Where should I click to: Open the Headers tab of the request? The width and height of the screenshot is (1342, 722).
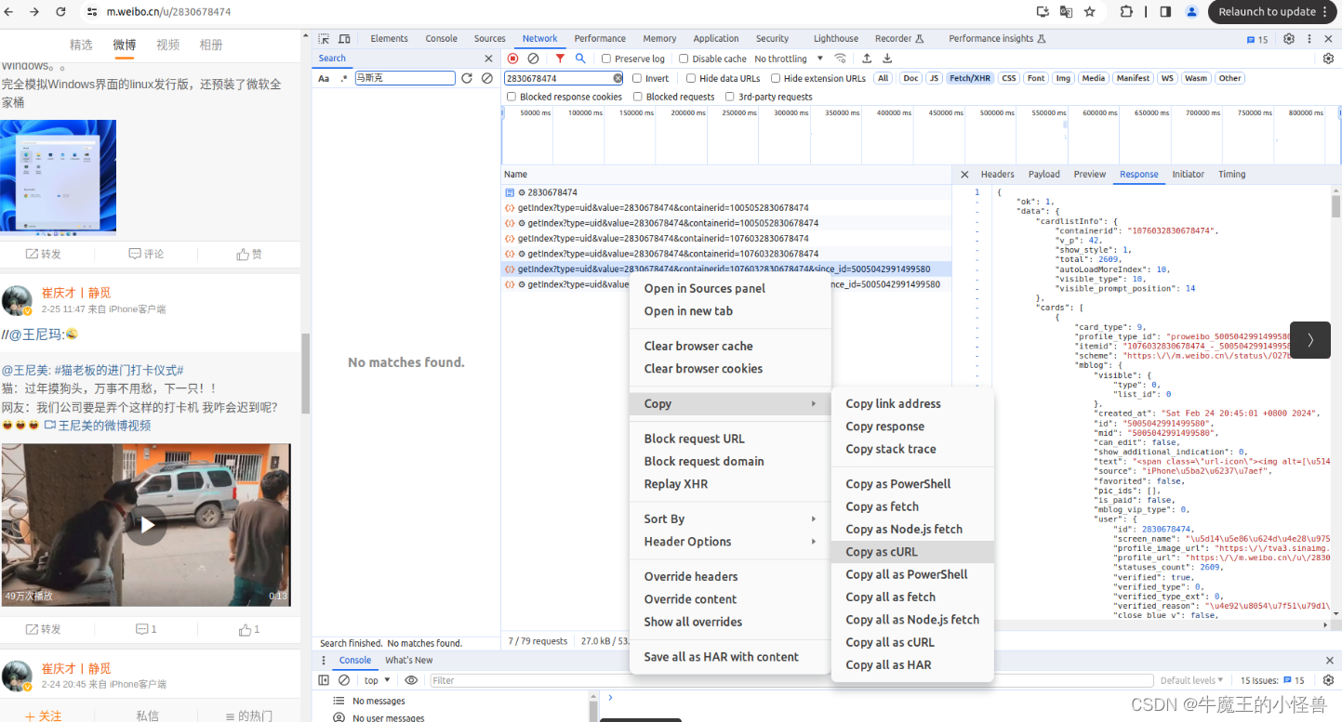pos(997,174)
